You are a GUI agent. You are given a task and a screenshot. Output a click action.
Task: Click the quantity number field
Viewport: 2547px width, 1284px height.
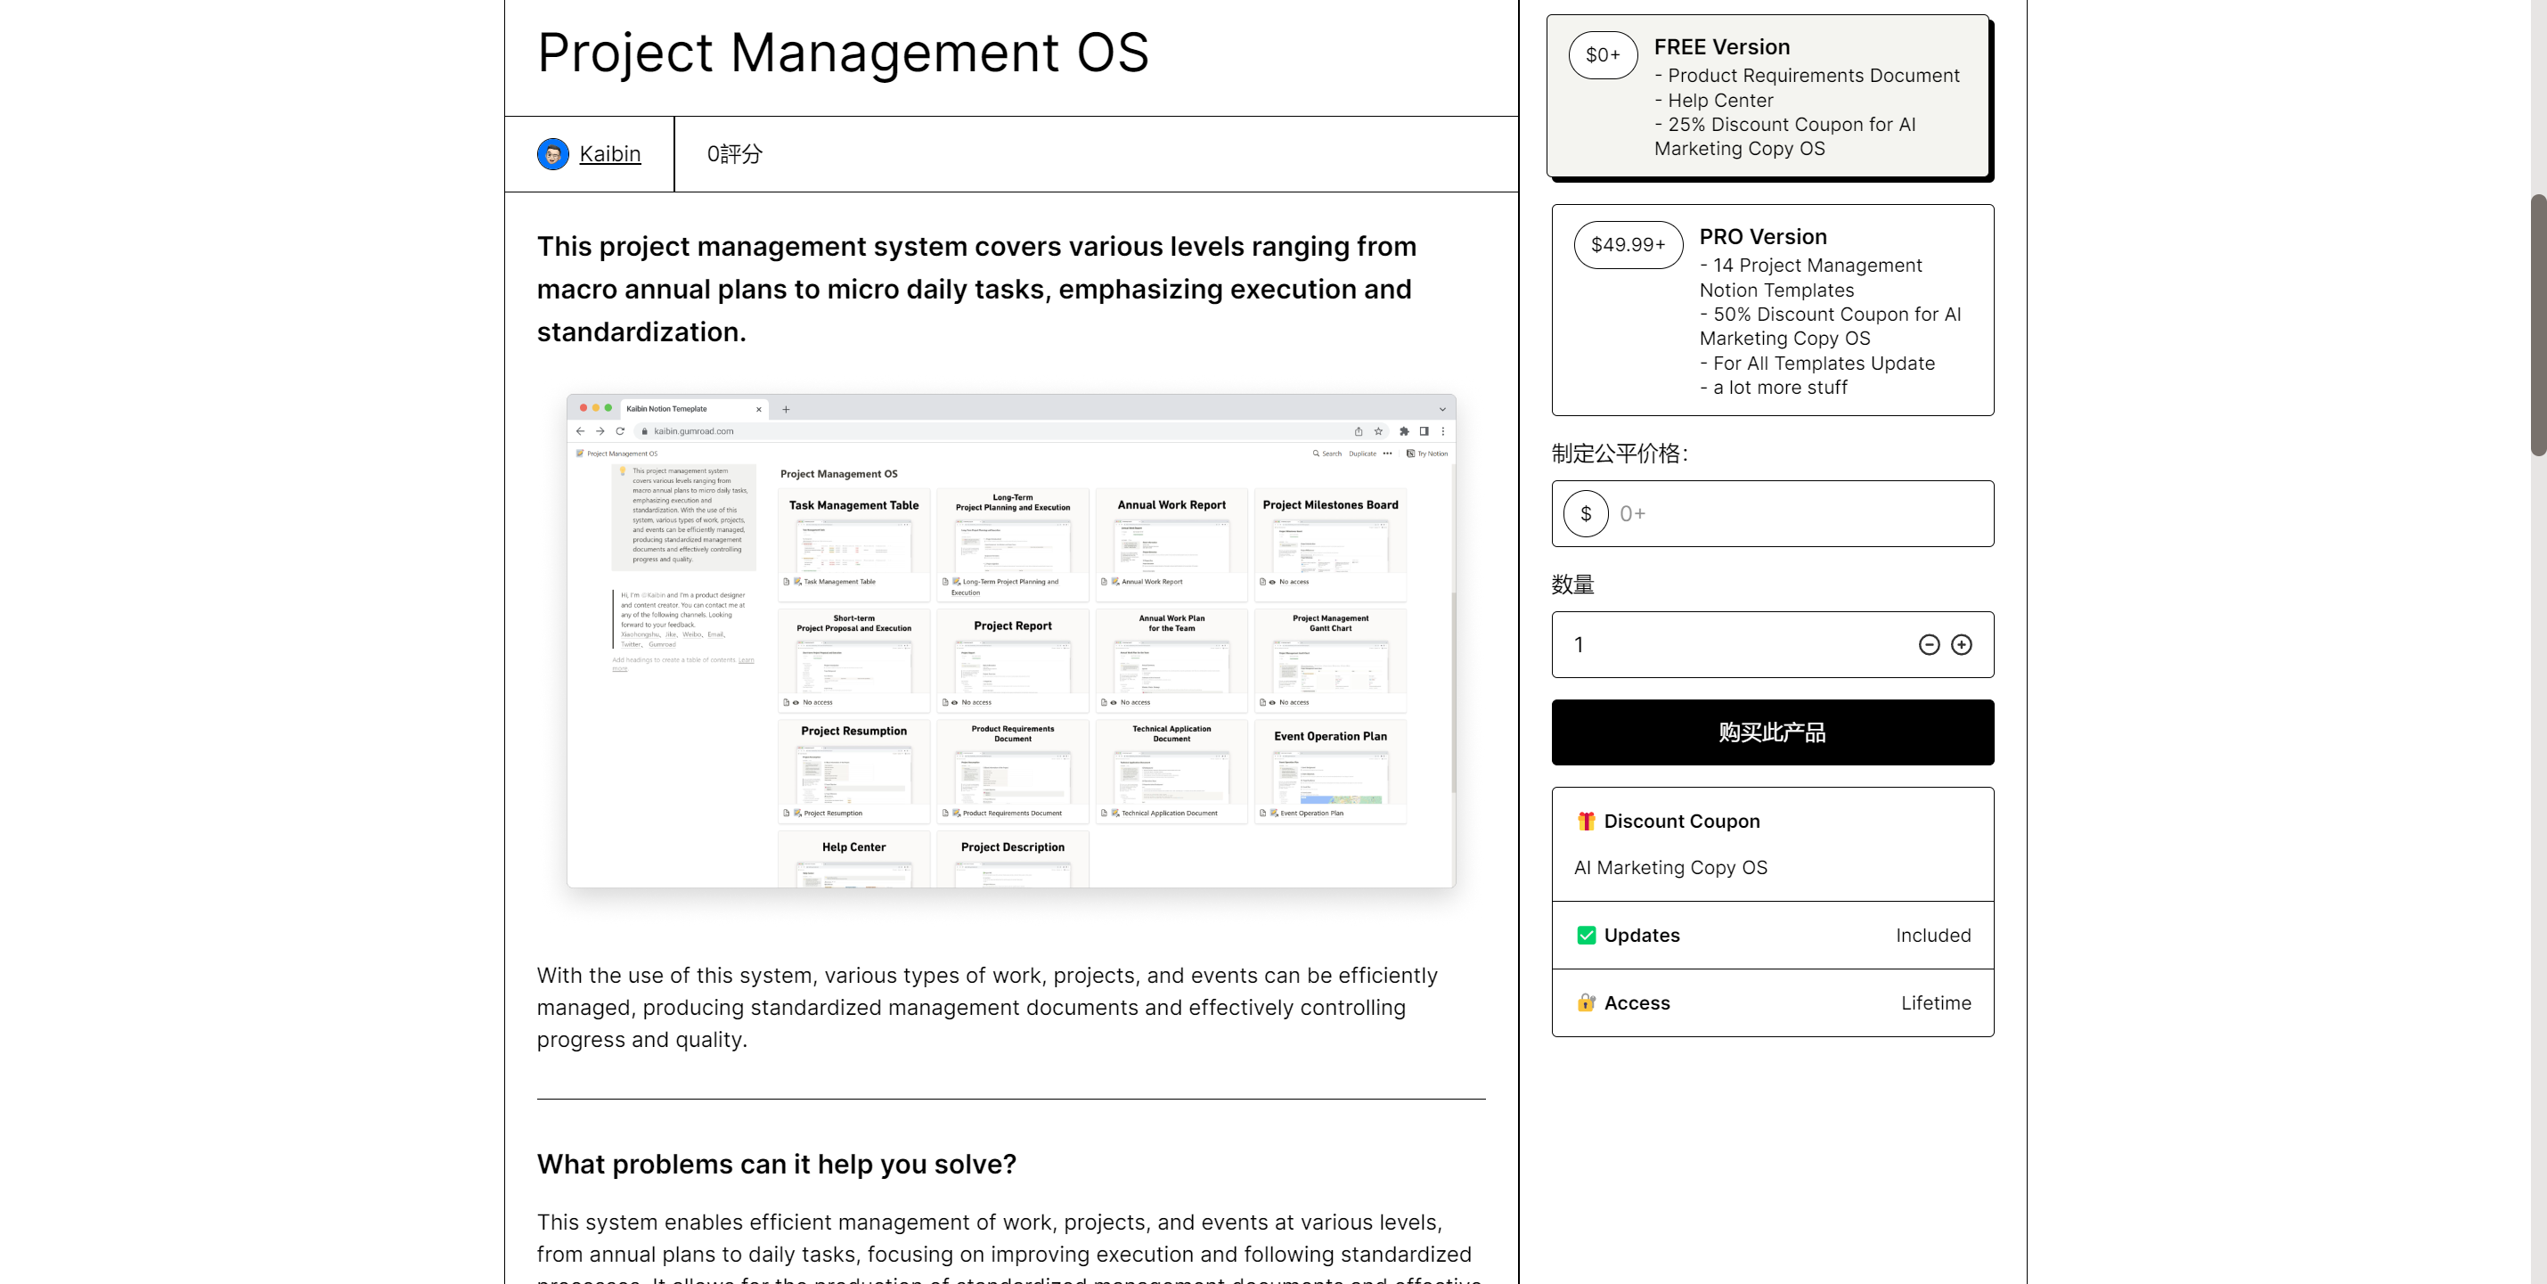(x=1730, y=645)
